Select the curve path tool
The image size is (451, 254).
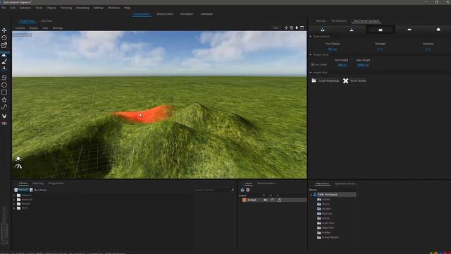(4, 107)
